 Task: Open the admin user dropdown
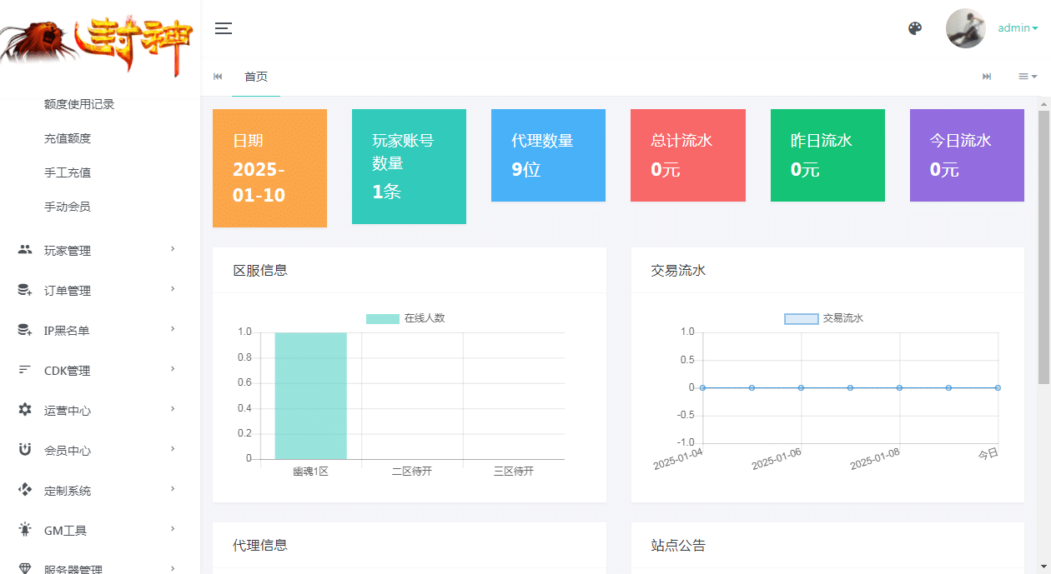1018,28
